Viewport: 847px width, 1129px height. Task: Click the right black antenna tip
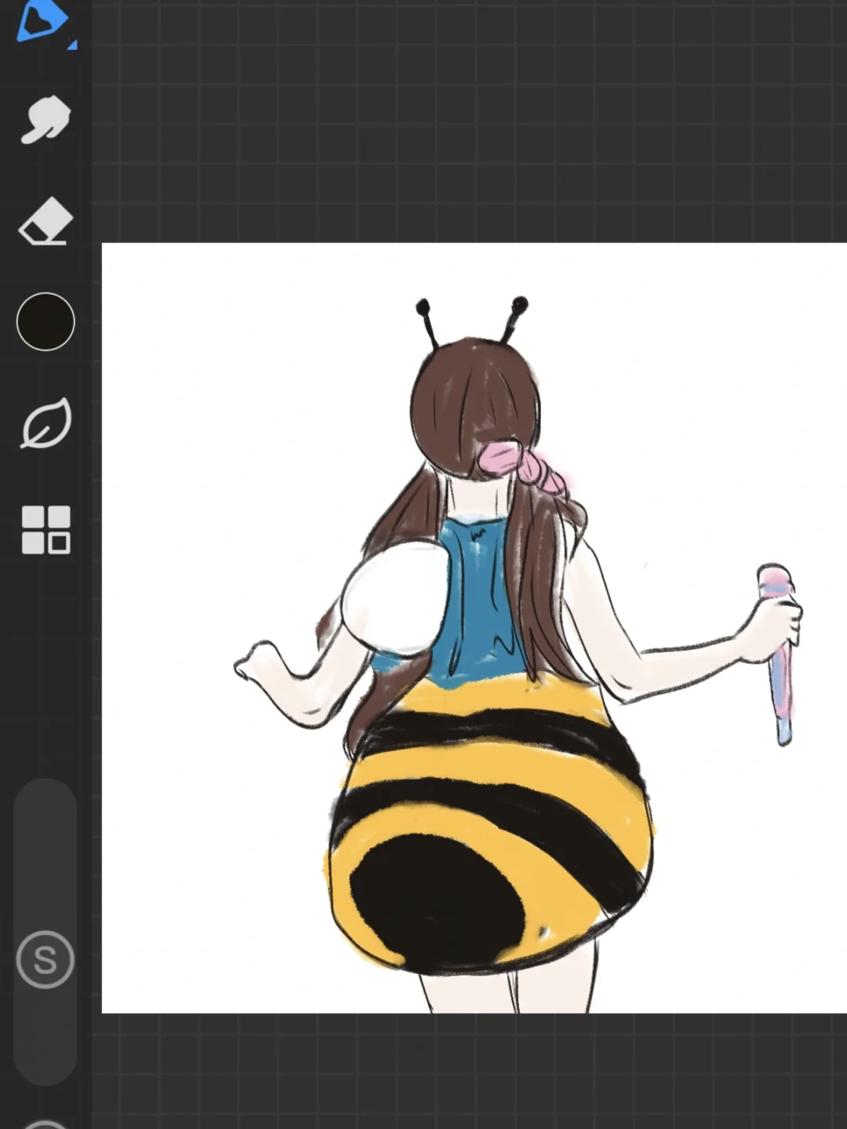[x=519, y=304]
